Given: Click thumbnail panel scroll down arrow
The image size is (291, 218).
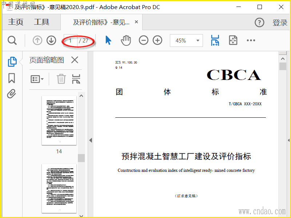Looking at the screenshot, I should pyautogui.click(x=81, y=216).
